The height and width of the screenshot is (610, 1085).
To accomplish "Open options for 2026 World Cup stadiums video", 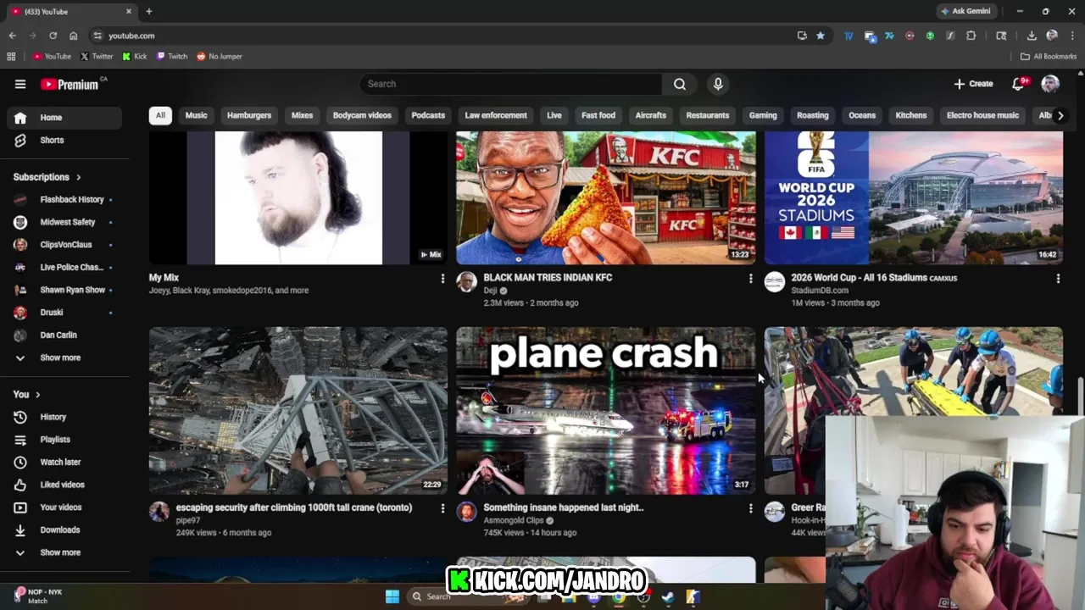I will pyautogui.click(x=1058, y=278).
